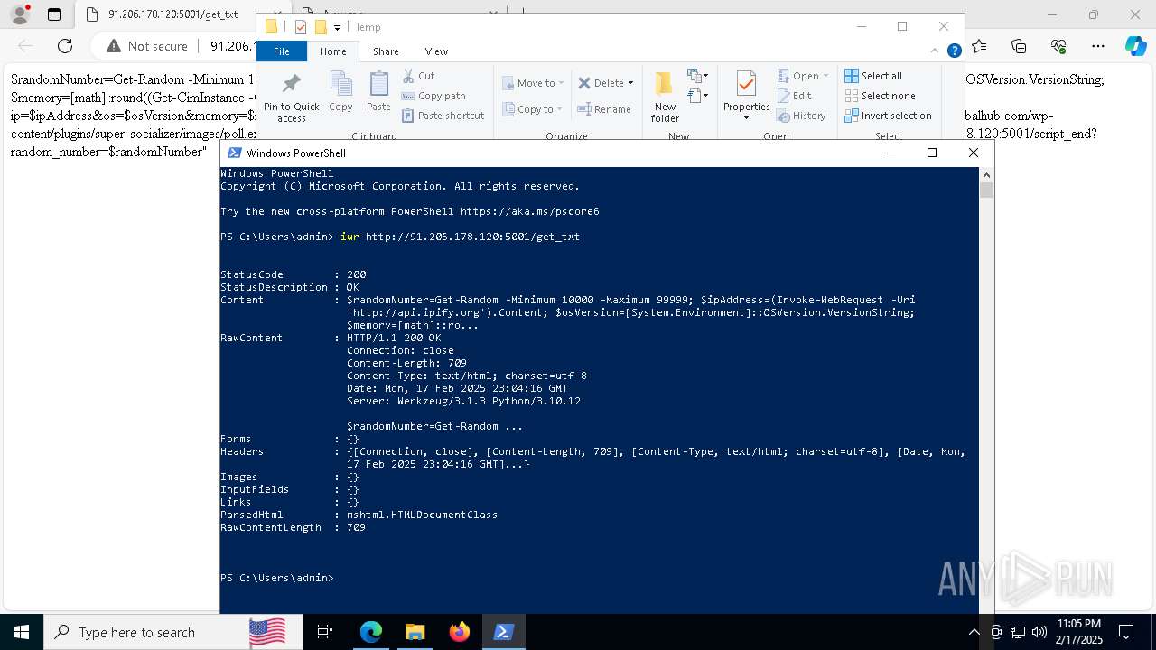The width and height of the screenshot is (1156, 650).
Task: Open Explorer help via blue question mark
Action: (x=954, y=51)
